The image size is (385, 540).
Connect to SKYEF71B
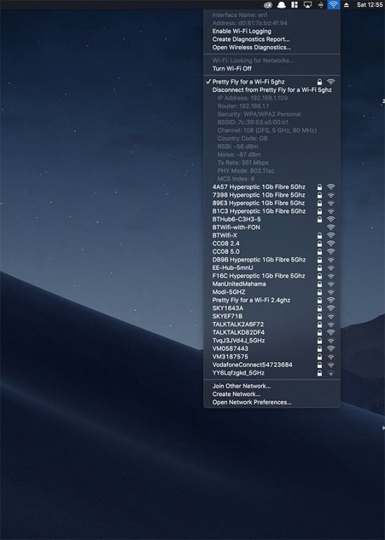tap(272, 317)
